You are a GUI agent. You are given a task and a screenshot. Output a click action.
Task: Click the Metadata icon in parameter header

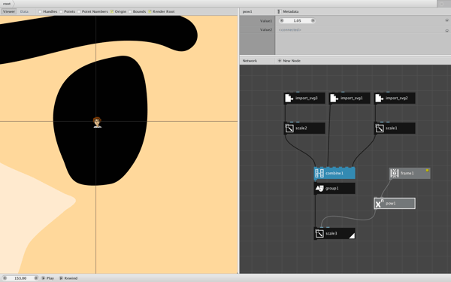tap(279, 11)
